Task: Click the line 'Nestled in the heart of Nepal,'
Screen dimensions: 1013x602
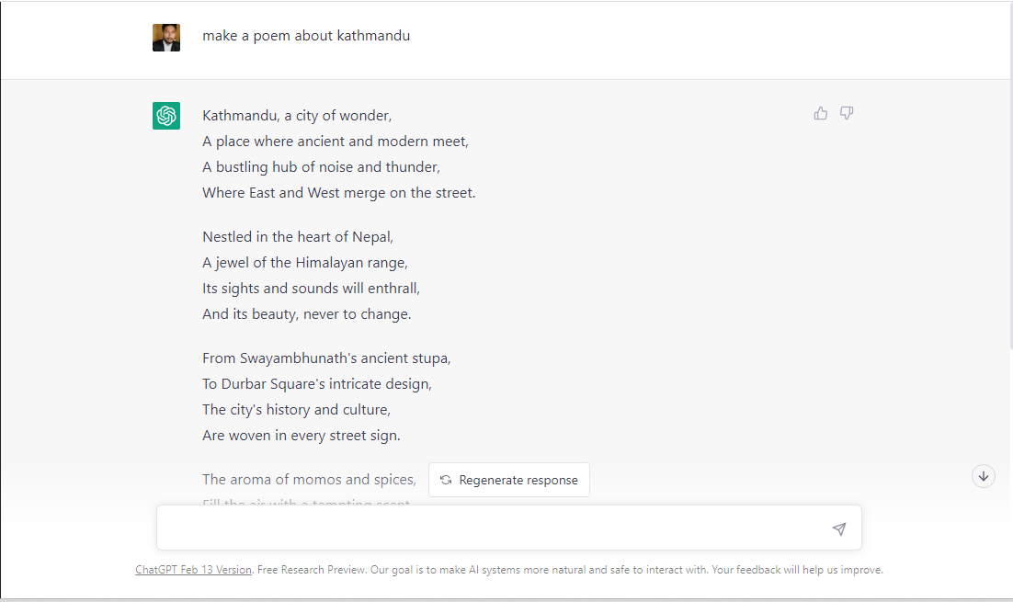Action: pyautogui.click(x=298, y=237)
